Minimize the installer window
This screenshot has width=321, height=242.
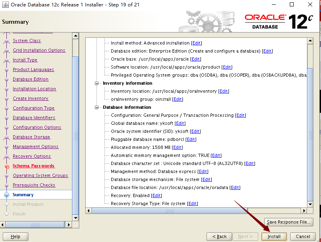(x=274, y=4)
